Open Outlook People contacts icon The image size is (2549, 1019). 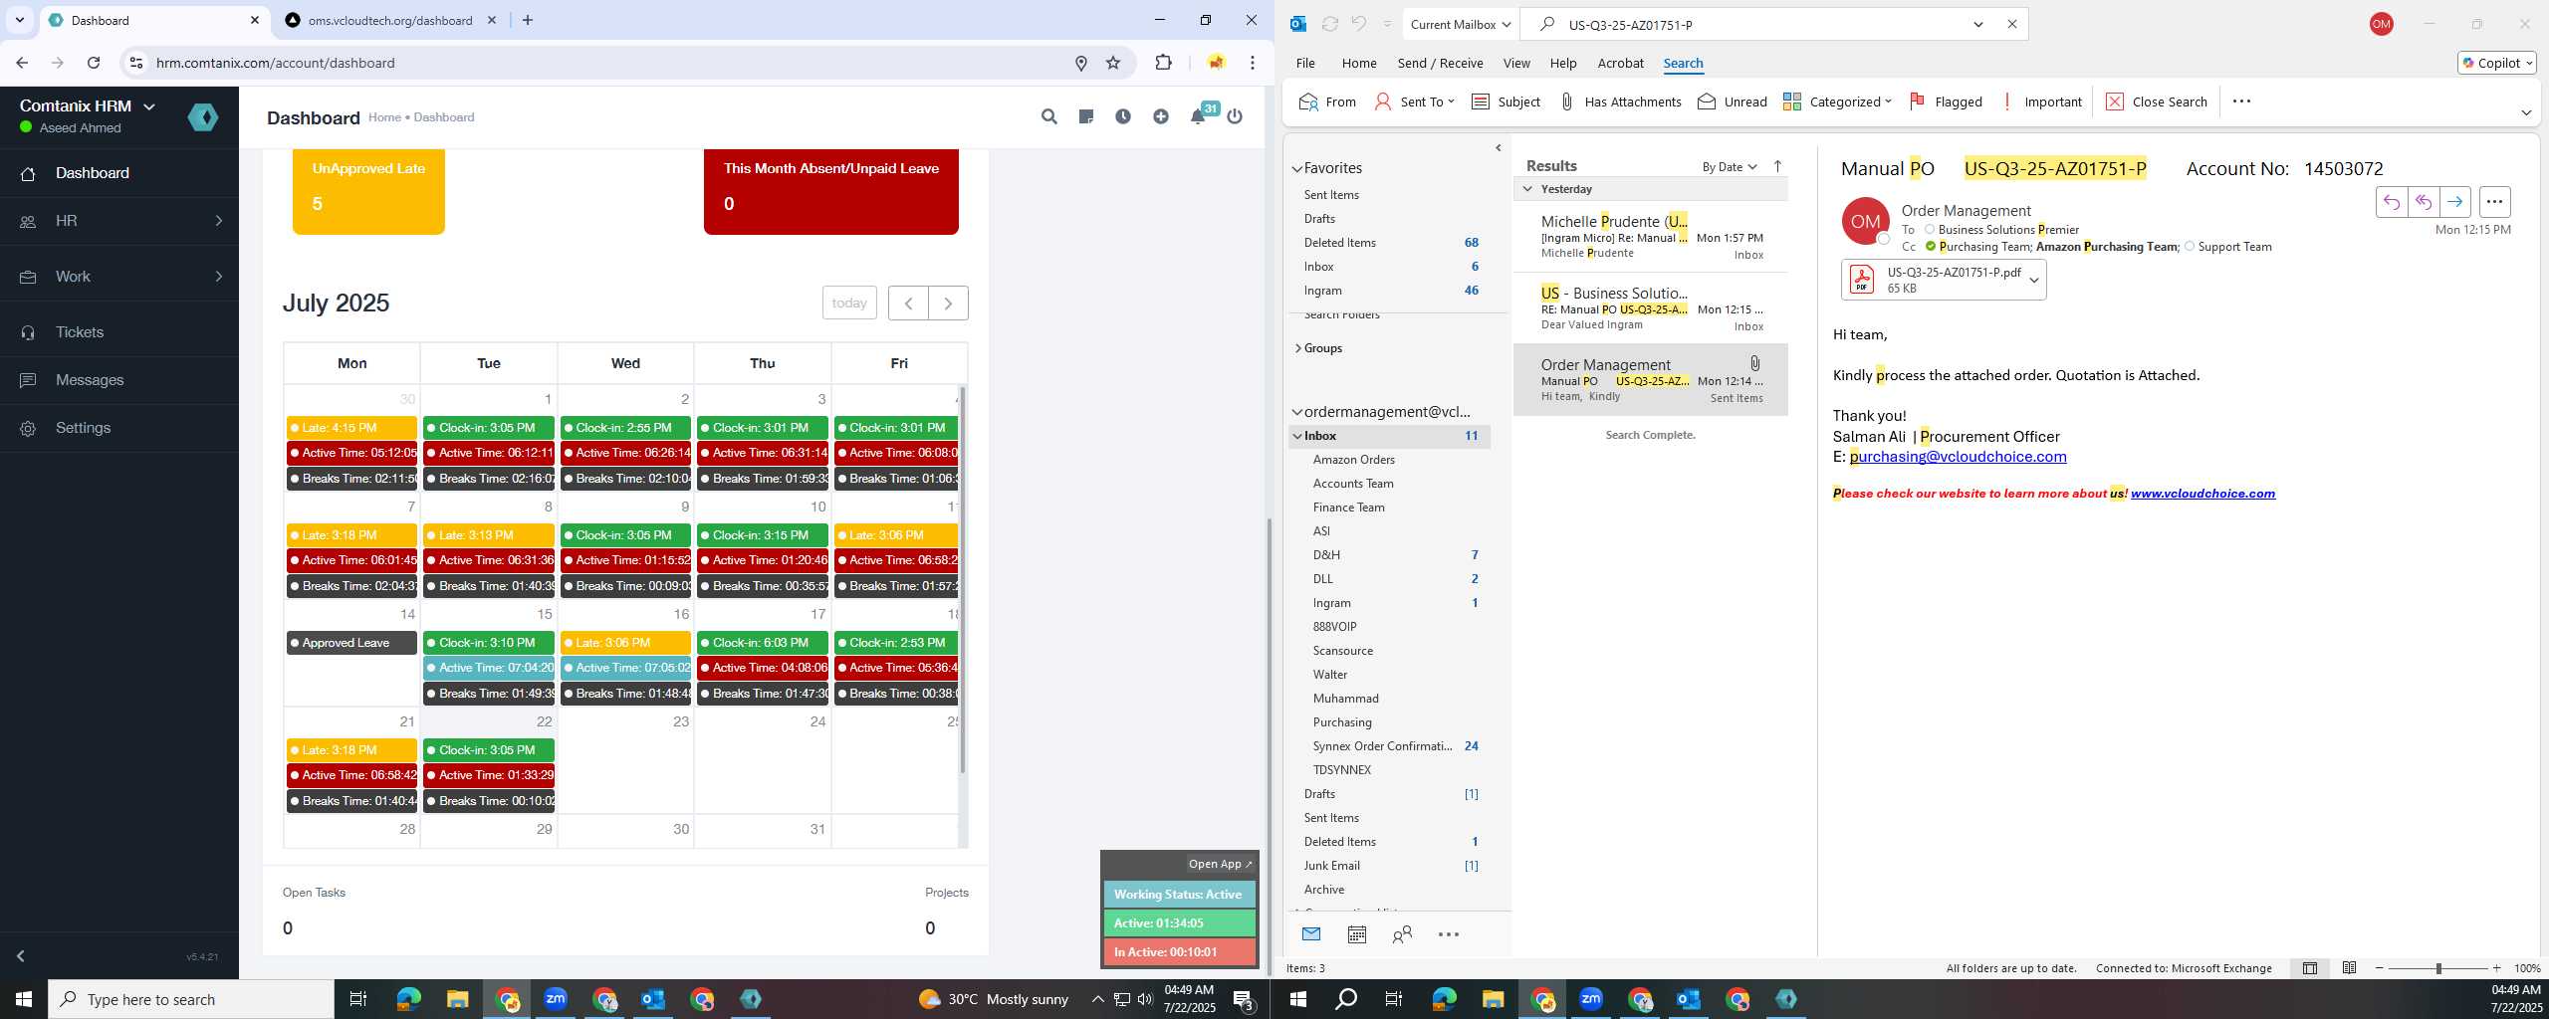click(1402, 934)
